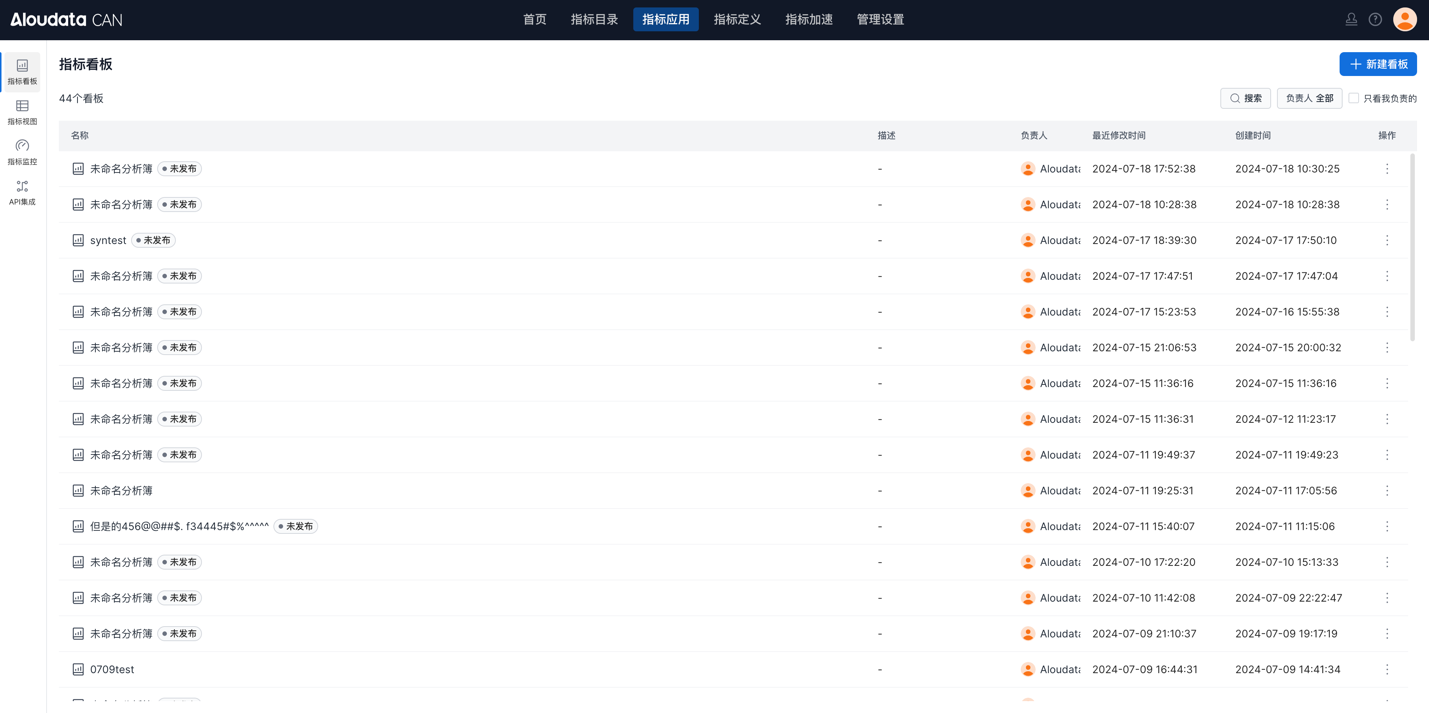Viewport: 1429px width, 713px height.
Task: Expand the 负责人 全部 filter dropdown
Action: [1309, 98]
